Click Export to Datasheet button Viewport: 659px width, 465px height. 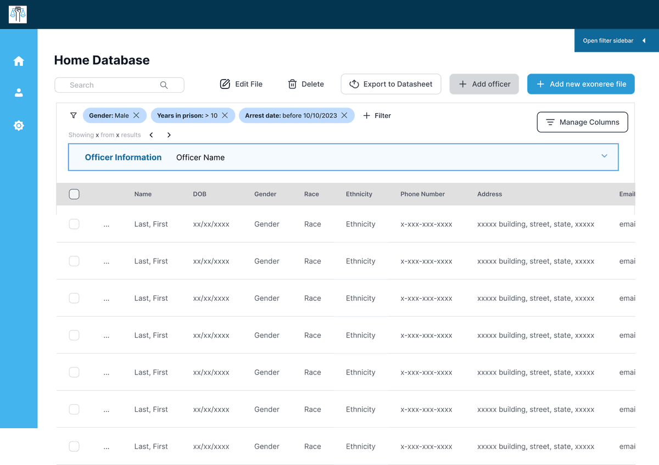(390, 84)
